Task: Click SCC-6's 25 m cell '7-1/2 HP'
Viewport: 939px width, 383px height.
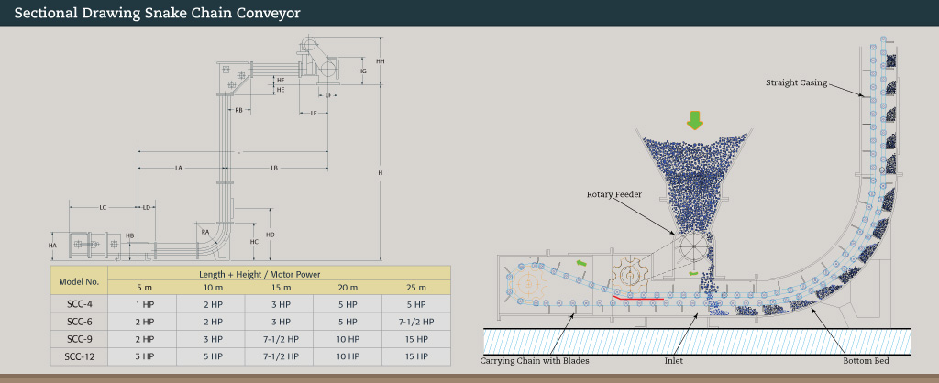Action: [415, 322]
